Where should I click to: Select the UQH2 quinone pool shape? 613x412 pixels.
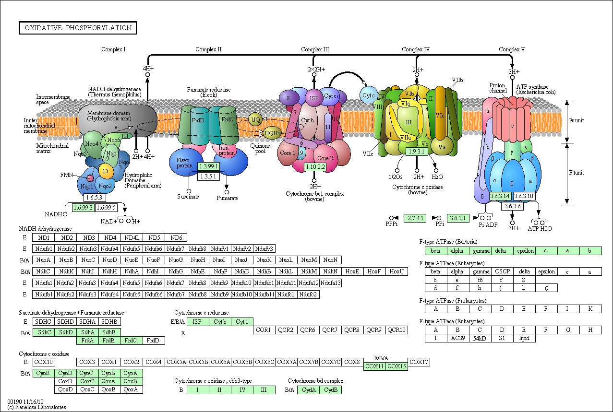[x=272, y=133]
